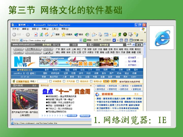Click the horizontal scrollbar left arrow
The image size is (183, 137).
click(x=12, y=119)
